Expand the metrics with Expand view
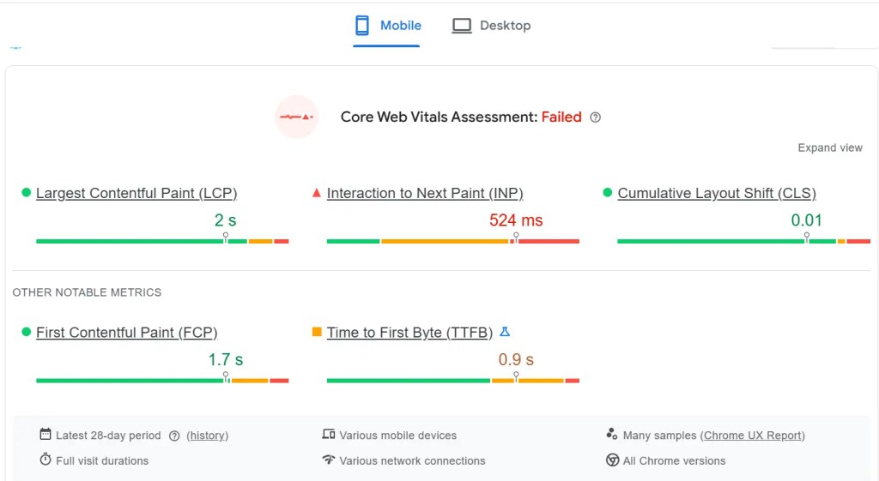The width and height of the screenshot is (879, 481). 830,147
